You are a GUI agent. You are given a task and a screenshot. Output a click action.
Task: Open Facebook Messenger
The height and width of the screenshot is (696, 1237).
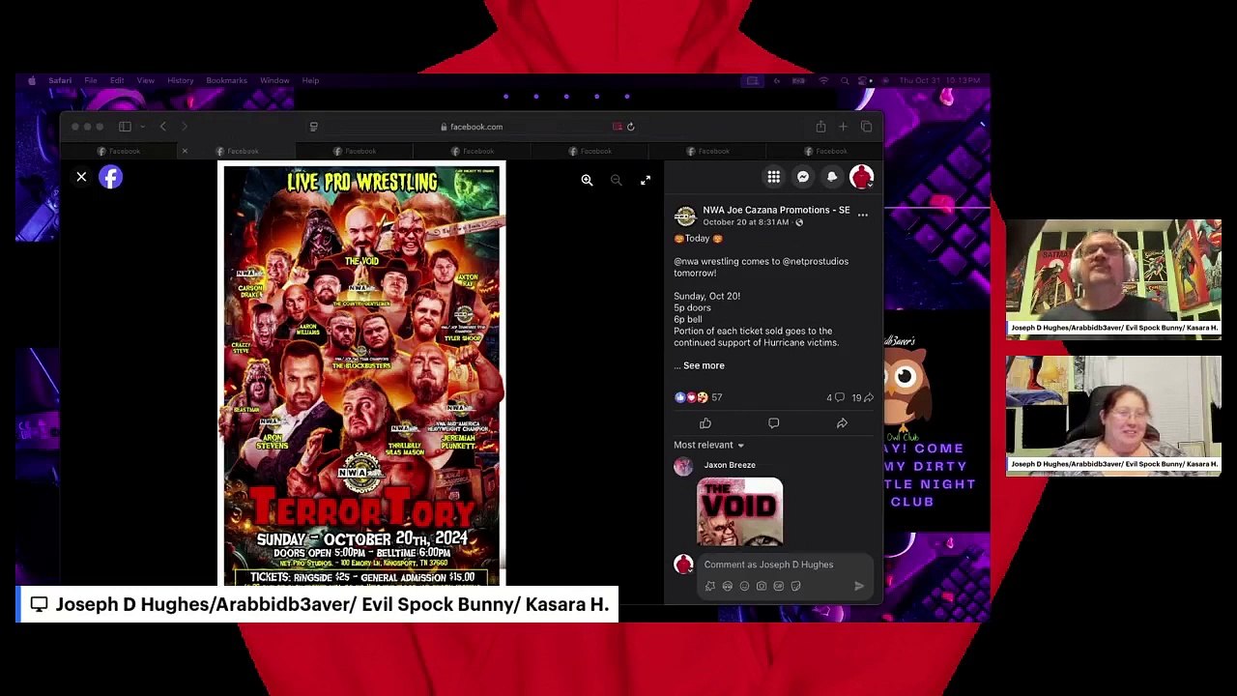click(x=803, y=177)
